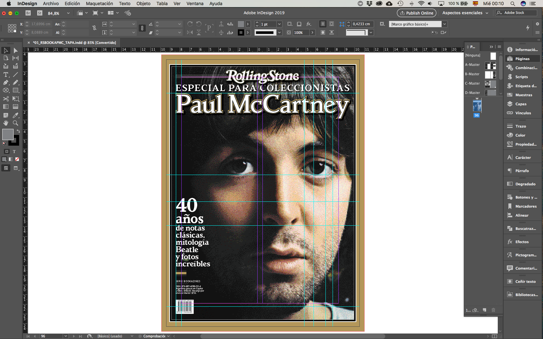Open the zoom level 84,8% dropdown
This screenshot has height=339, width=543.
click(x=68, y=13)
